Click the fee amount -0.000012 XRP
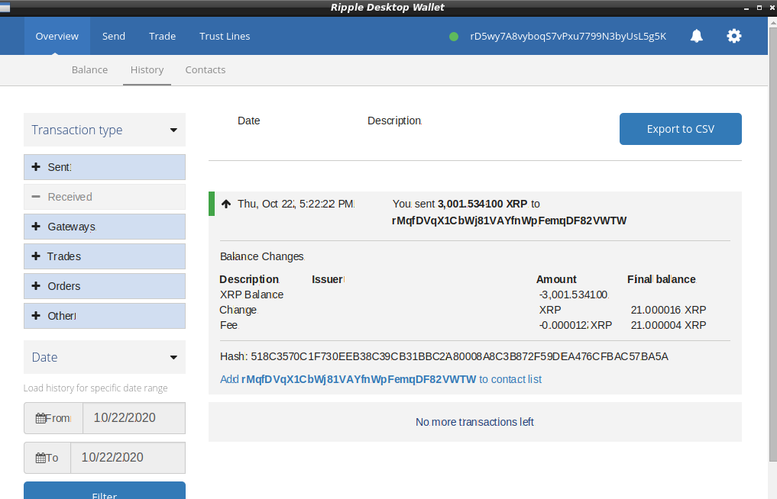The image size is (777, 499). [575, 325]
